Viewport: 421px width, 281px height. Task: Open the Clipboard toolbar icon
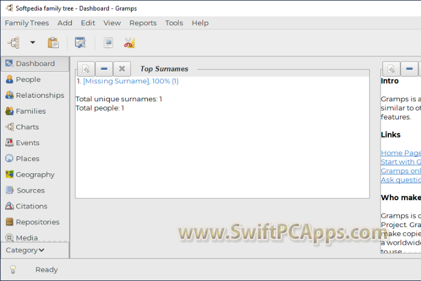point(53,43)
